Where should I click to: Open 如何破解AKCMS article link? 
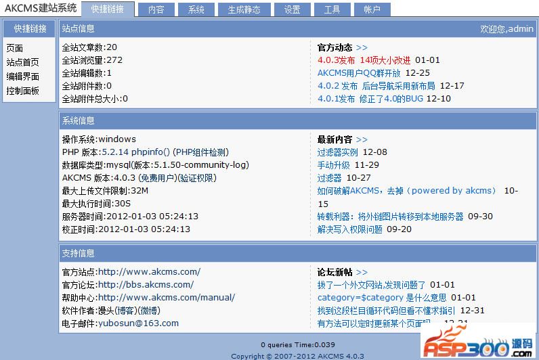(x=407, y=191)
